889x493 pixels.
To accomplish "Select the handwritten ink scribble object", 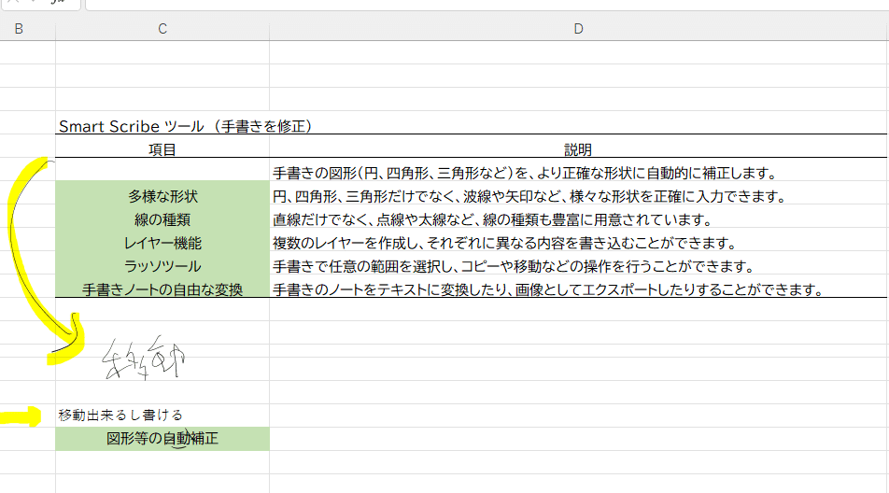I will tap(144, 358).
